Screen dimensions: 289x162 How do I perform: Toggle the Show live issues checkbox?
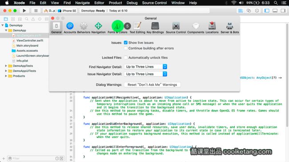tap(126, 42)
